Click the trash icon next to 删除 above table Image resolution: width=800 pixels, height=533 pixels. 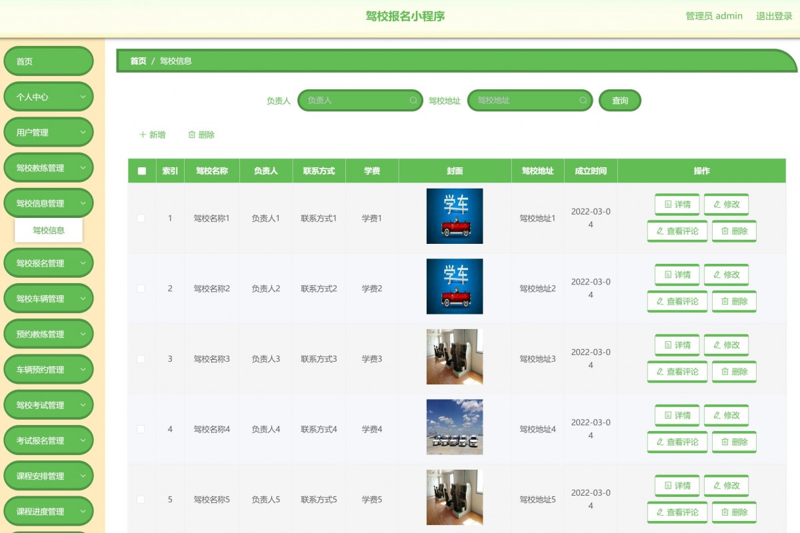191,135
